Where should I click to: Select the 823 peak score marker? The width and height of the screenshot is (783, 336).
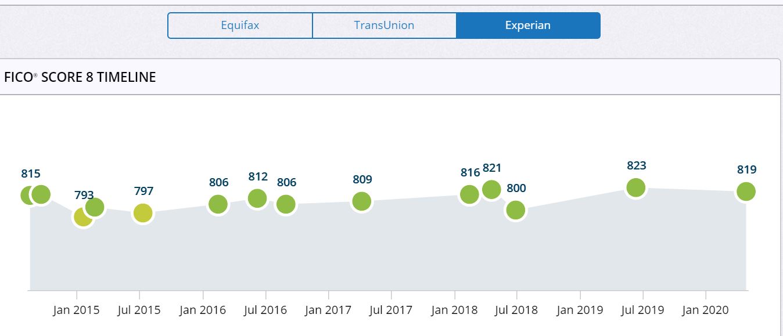(x=636, y=187)
